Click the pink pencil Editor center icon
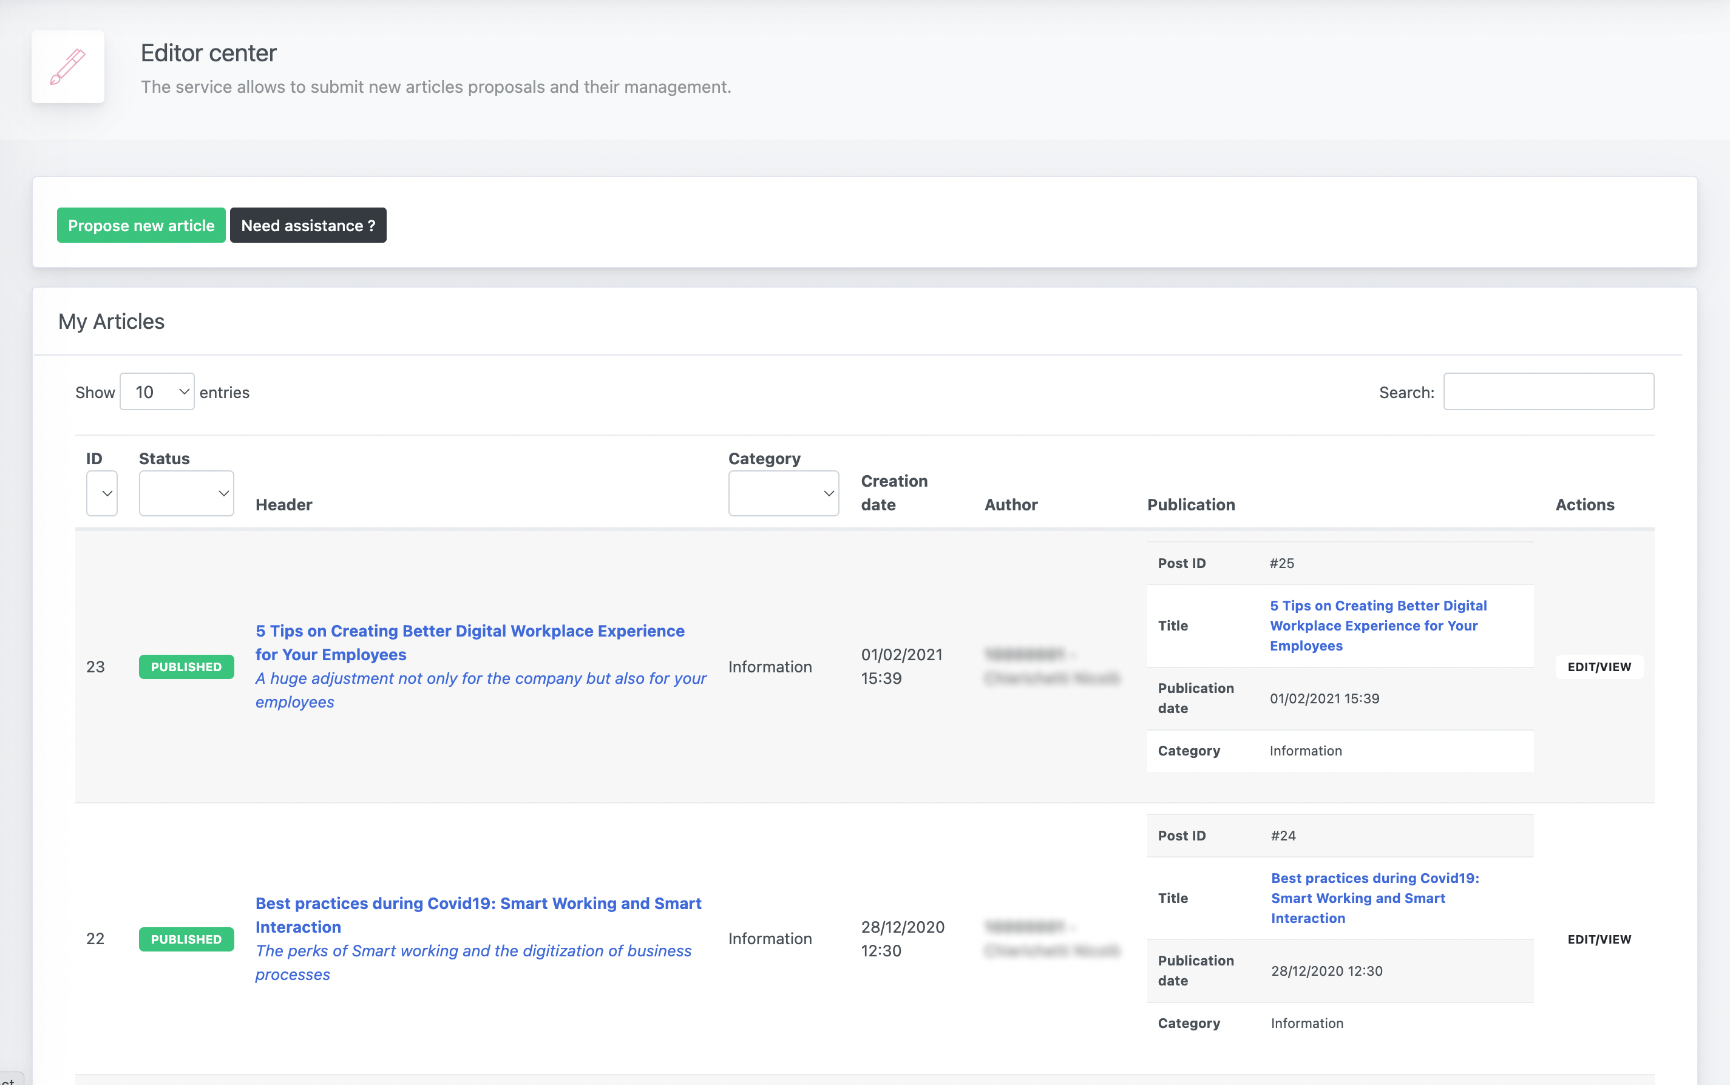1730x1085 pixels. (x=67, y=67)
